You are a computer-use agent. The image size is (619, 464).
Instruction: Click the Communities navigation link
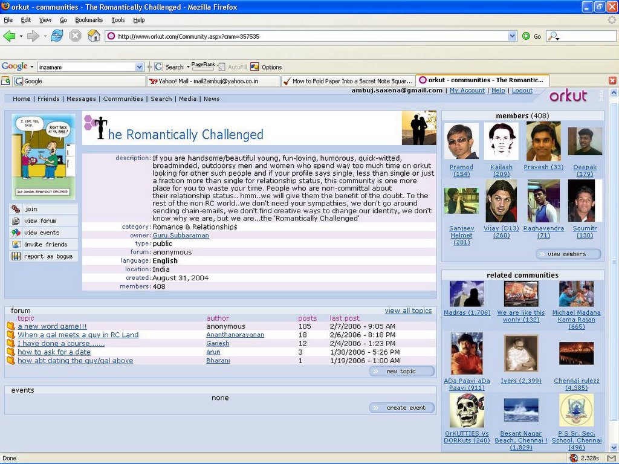tap(123, 98)
